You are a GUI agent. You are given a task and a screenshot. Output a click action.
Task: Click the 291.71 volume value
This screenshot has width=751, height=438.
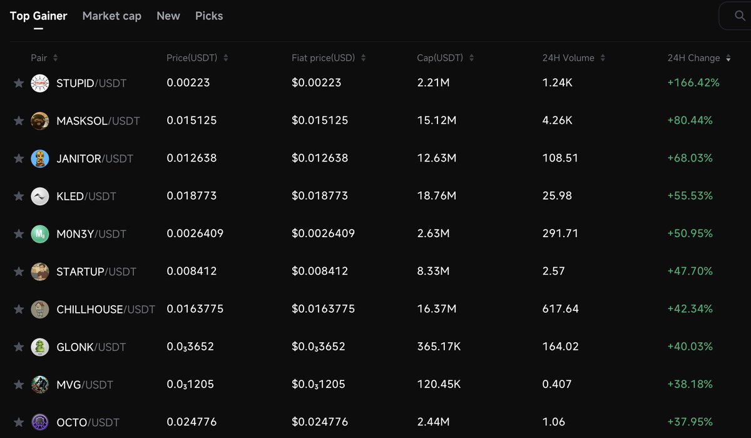pyautogui.click(x=561, y=233)
